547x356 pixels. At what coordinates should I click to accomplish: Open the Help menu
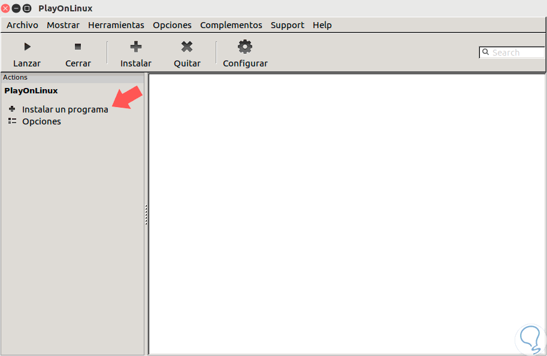322,25
